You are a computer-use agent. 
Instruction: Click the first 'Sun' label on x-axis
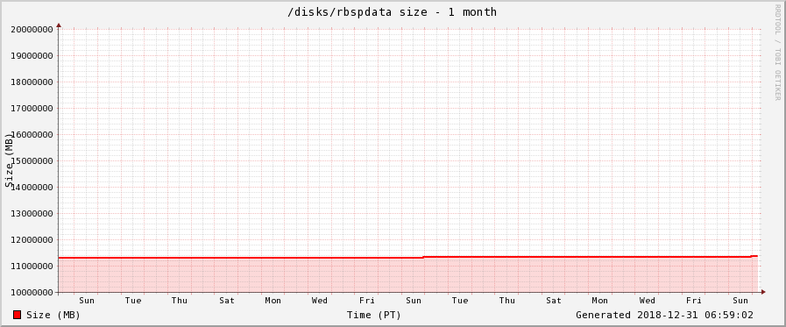(86, 301)
